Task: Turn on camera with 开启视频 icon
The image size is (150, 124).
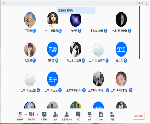Action: coord(32,116)
